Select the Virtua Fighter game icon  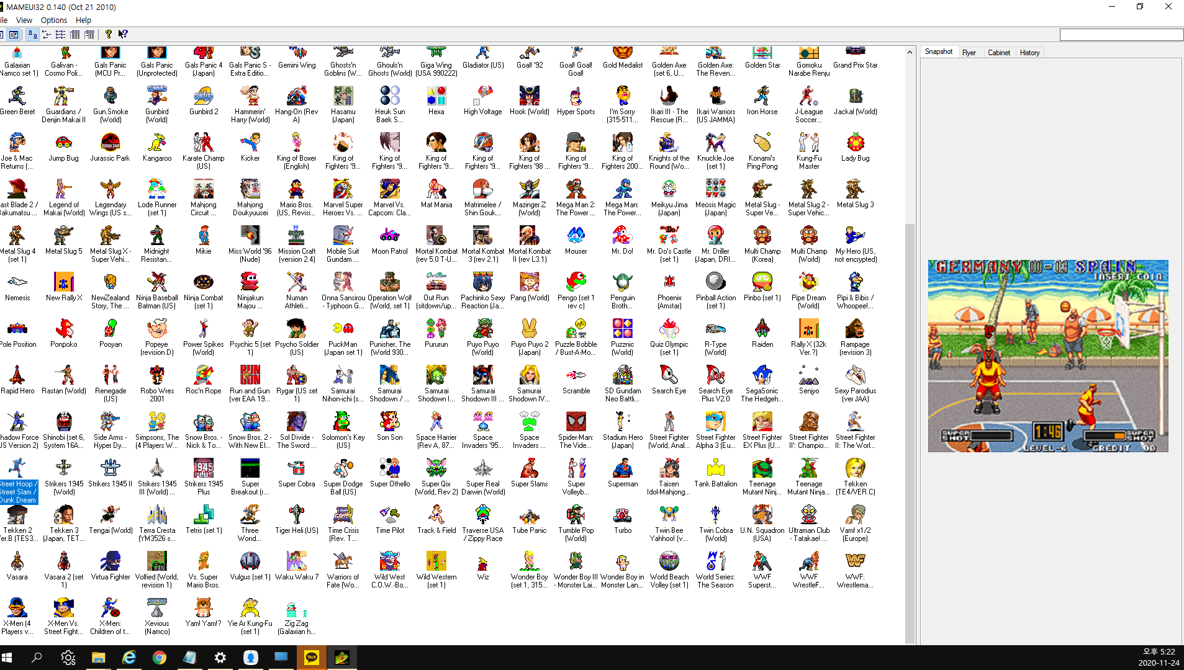111,561
